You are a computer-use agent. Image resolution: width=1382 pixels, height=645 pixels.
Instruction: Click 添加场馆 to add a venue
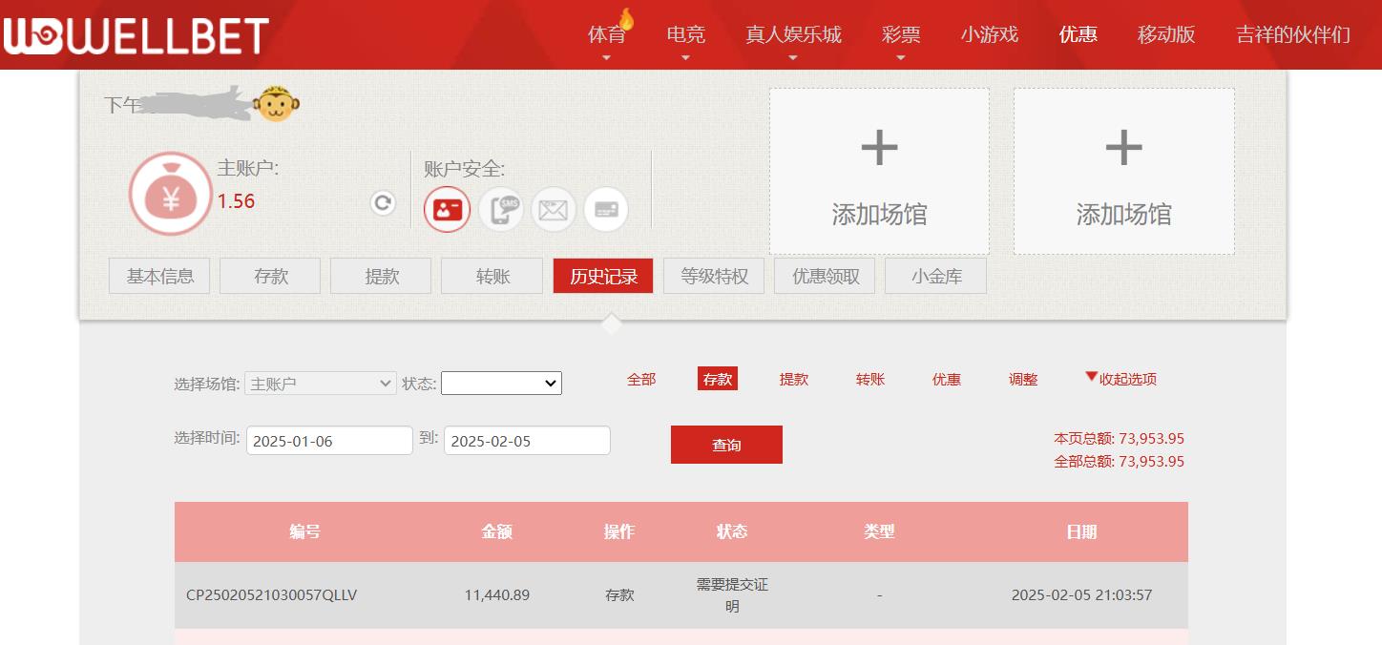click(878, 172)
